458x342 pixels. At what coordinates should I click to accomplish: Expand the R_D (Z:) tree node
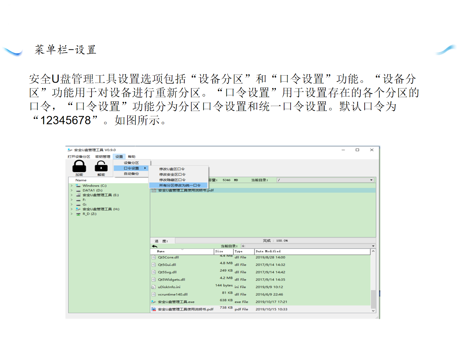pos(72,214)
